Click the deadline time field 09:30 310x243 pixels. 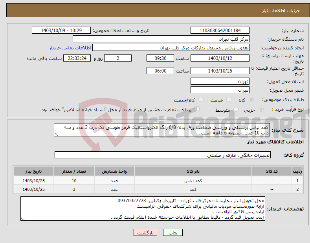pyautogui.click(x=160, y=58)
